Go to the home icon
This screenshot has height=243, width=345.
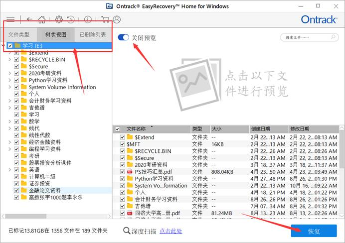pyautogui.click(x=42, y=19)
